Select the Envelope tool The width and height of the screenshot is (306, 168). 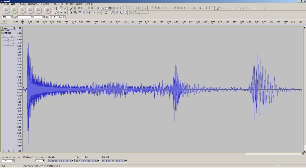coord(61,8)
